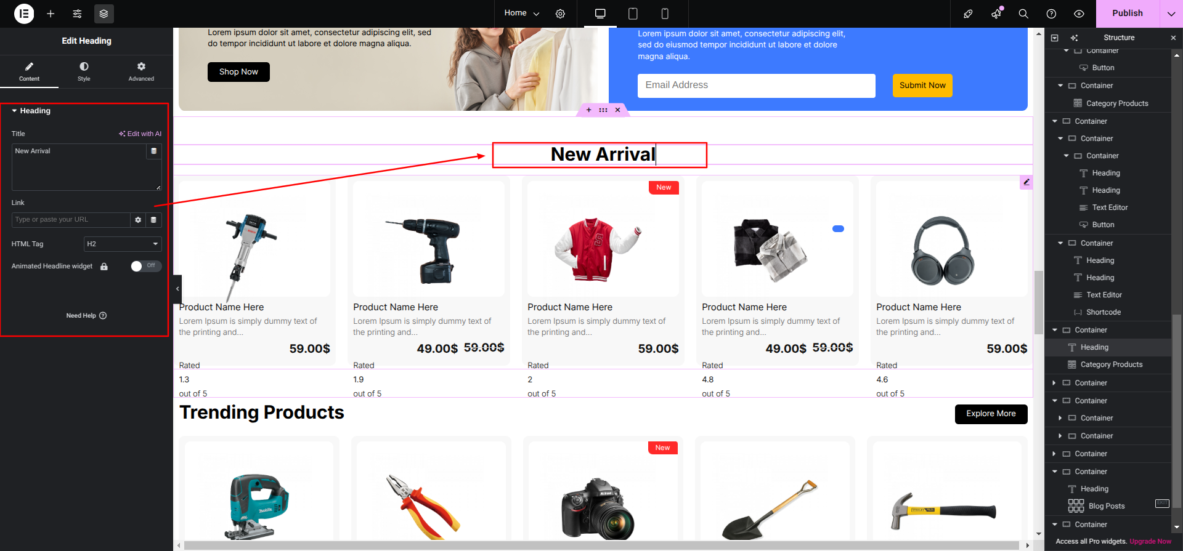Click the canvas vertical scrollbar thumb
Viewport: 1183px width, 551px height.
coord(1038,302)
